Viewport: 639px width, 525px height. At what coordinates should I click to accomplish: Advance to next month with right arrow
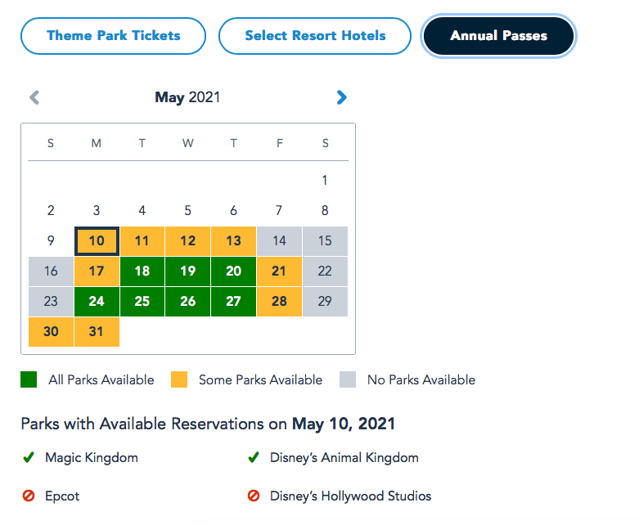coord(341,97)
